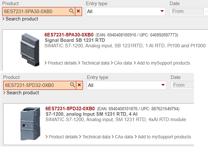Screen dimensions: 208x147
Task: Add SB 1231 RTD to mySupport products
Action: click(x=163, y=63)
